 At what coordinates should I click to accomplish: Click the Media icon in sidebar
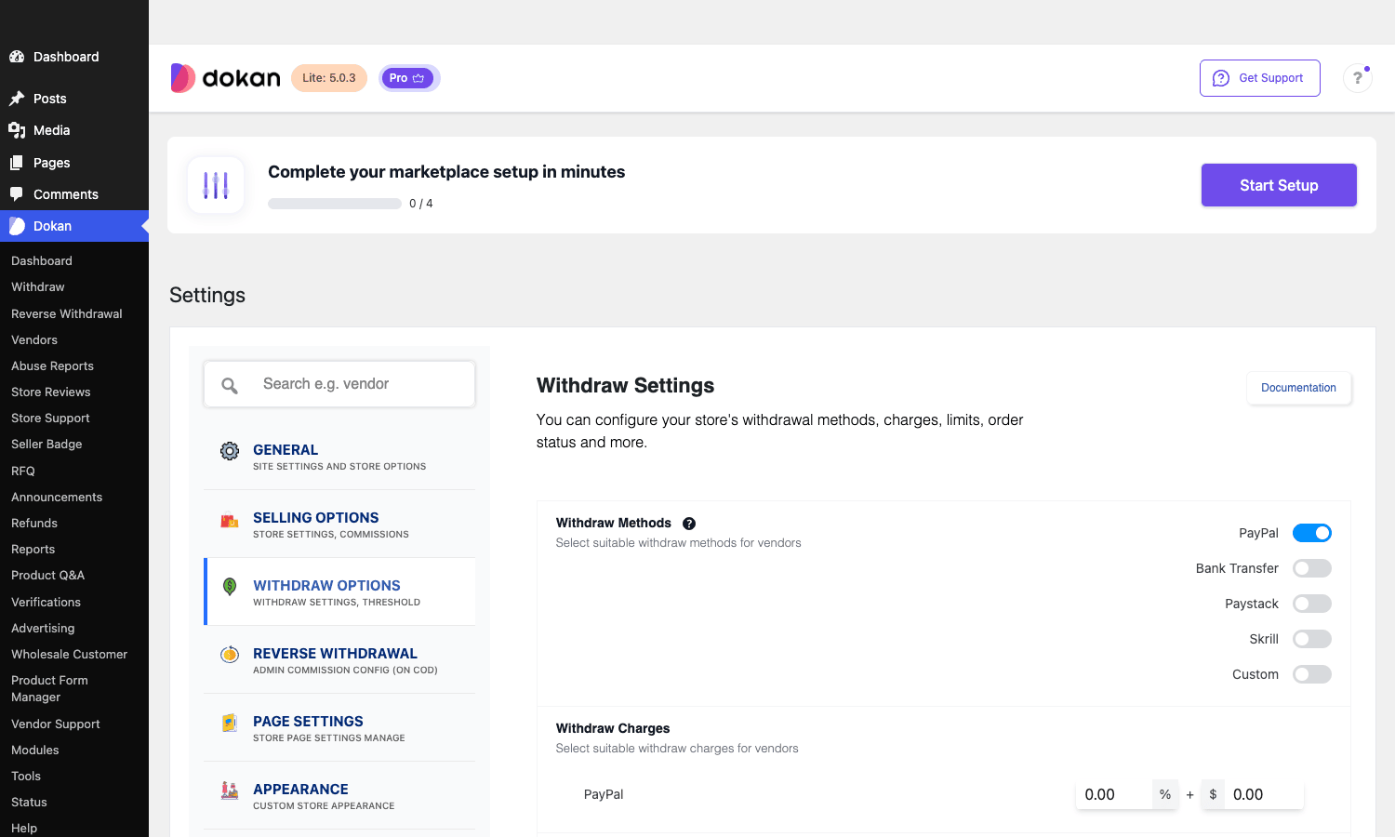point(17,130)
